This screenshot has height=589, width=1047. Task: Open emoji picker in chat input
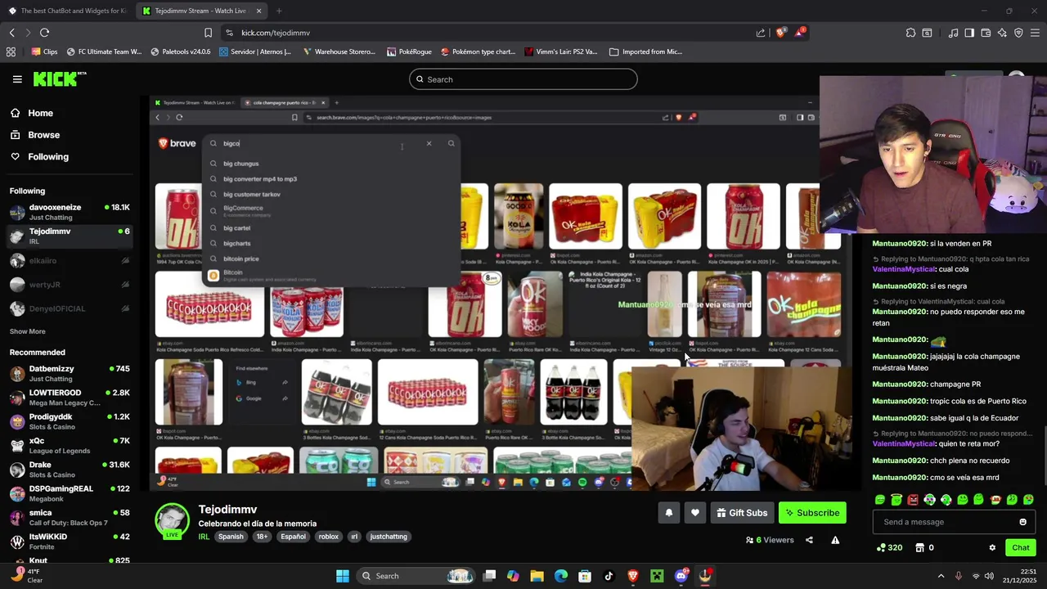pos(1022,522)
